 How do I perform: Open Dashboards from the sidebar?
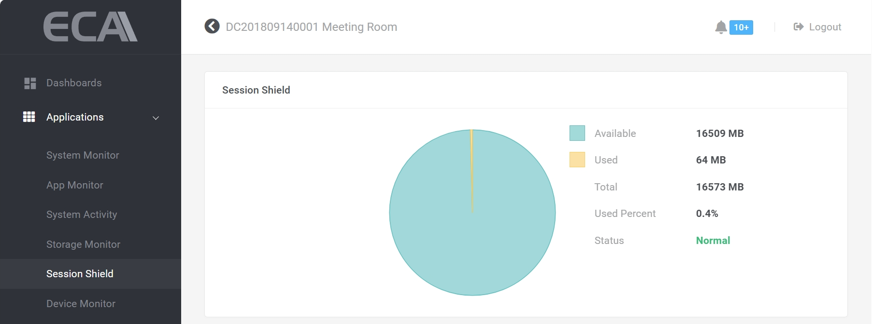coord(74,83)
